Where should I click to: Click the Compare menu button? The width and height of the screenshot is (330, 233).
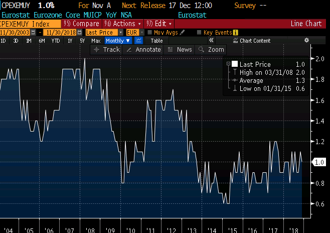82,24
